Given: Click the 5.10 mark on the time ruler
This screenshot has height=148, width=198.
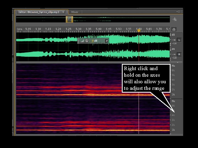Looking at the screenshot, I should click(38, 29).
